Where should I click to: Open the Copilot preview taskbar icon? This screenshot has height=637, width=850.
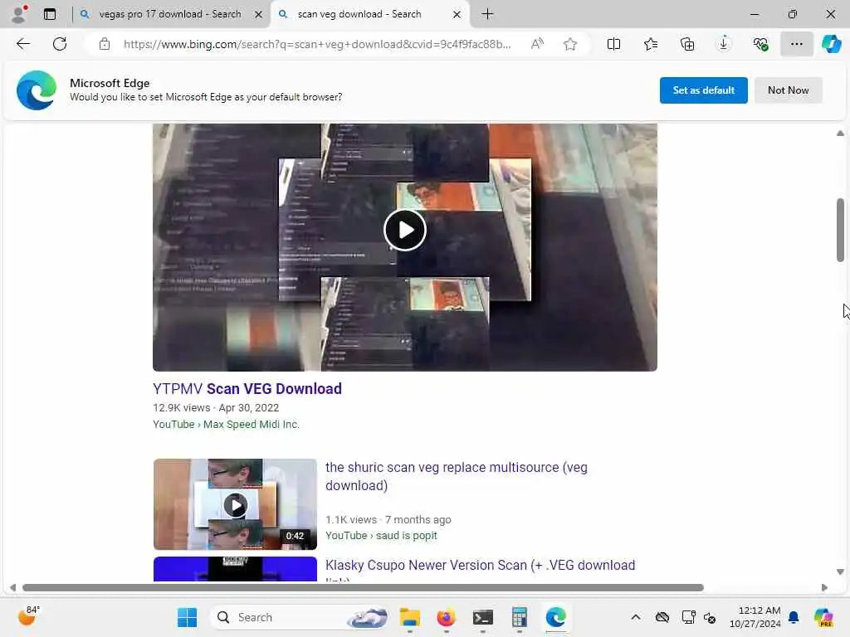point(823,617)
